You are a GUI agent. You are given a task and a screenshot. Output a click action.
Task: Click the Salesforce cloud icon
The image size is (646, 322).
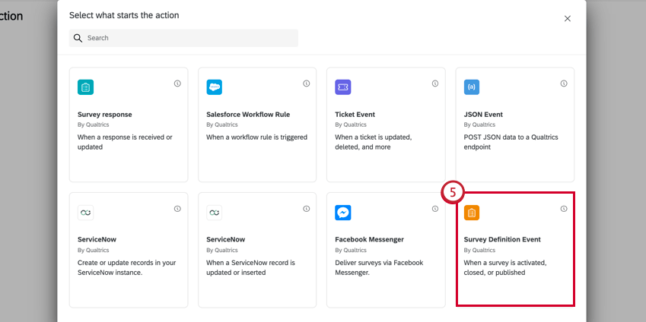pos(215,87)
